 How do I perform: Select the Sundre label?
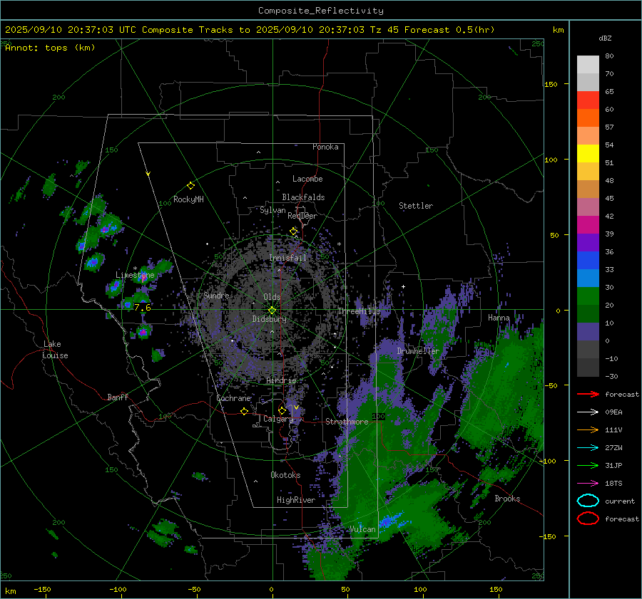pos(216,296)
